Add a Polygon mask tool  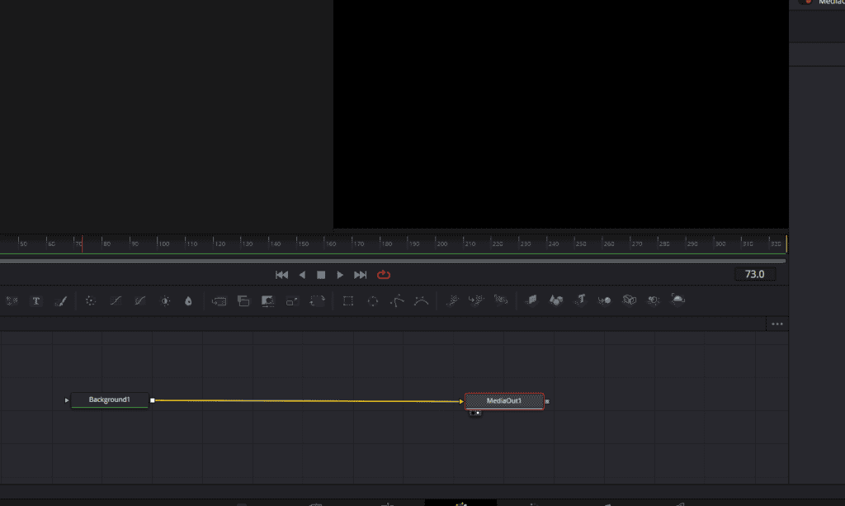(397, 300)
